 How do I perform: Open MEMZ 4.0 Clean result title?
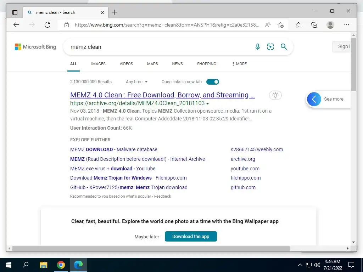pos(162,95)
